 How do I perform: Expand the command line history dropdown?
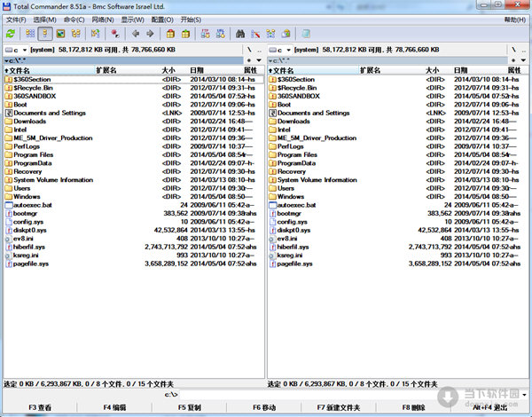(x=525, y=394)
